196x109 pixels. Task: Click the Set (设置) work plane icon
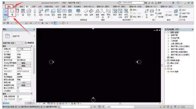[176, 12]
